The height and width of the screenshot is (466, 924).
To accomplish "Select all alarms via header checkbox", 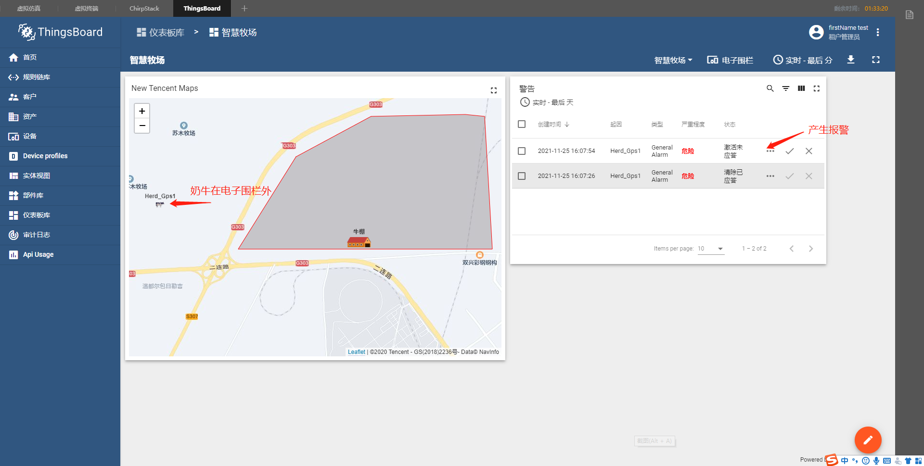I will pyautogui.click(x=522, y=124).
